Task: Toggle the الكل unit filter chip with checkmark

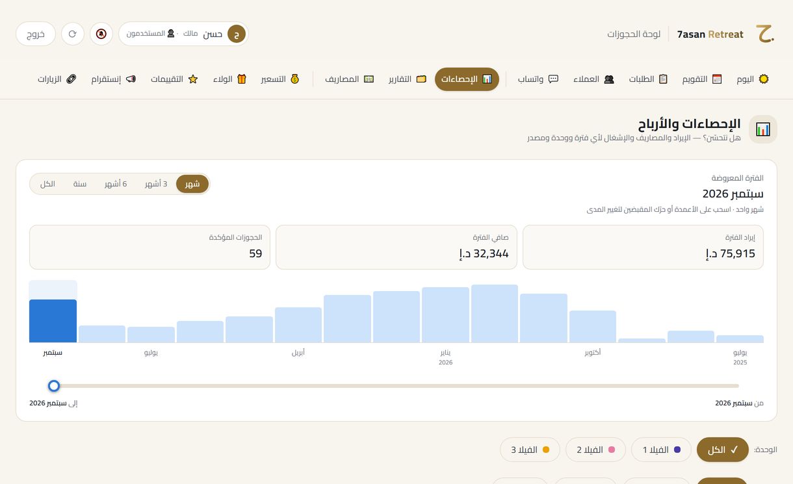Action: [x=723, y=450]
